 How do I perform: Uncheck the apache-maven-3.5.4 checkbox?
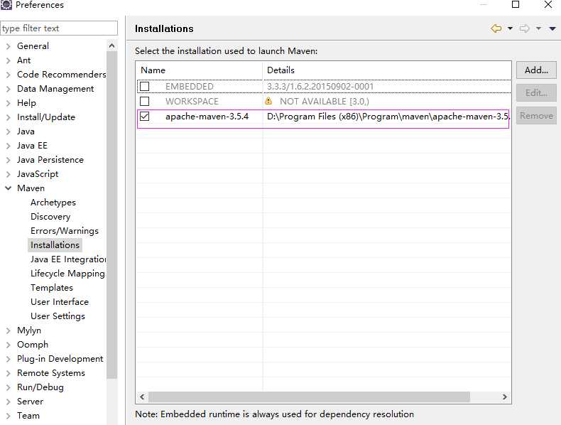pos(145,117)
